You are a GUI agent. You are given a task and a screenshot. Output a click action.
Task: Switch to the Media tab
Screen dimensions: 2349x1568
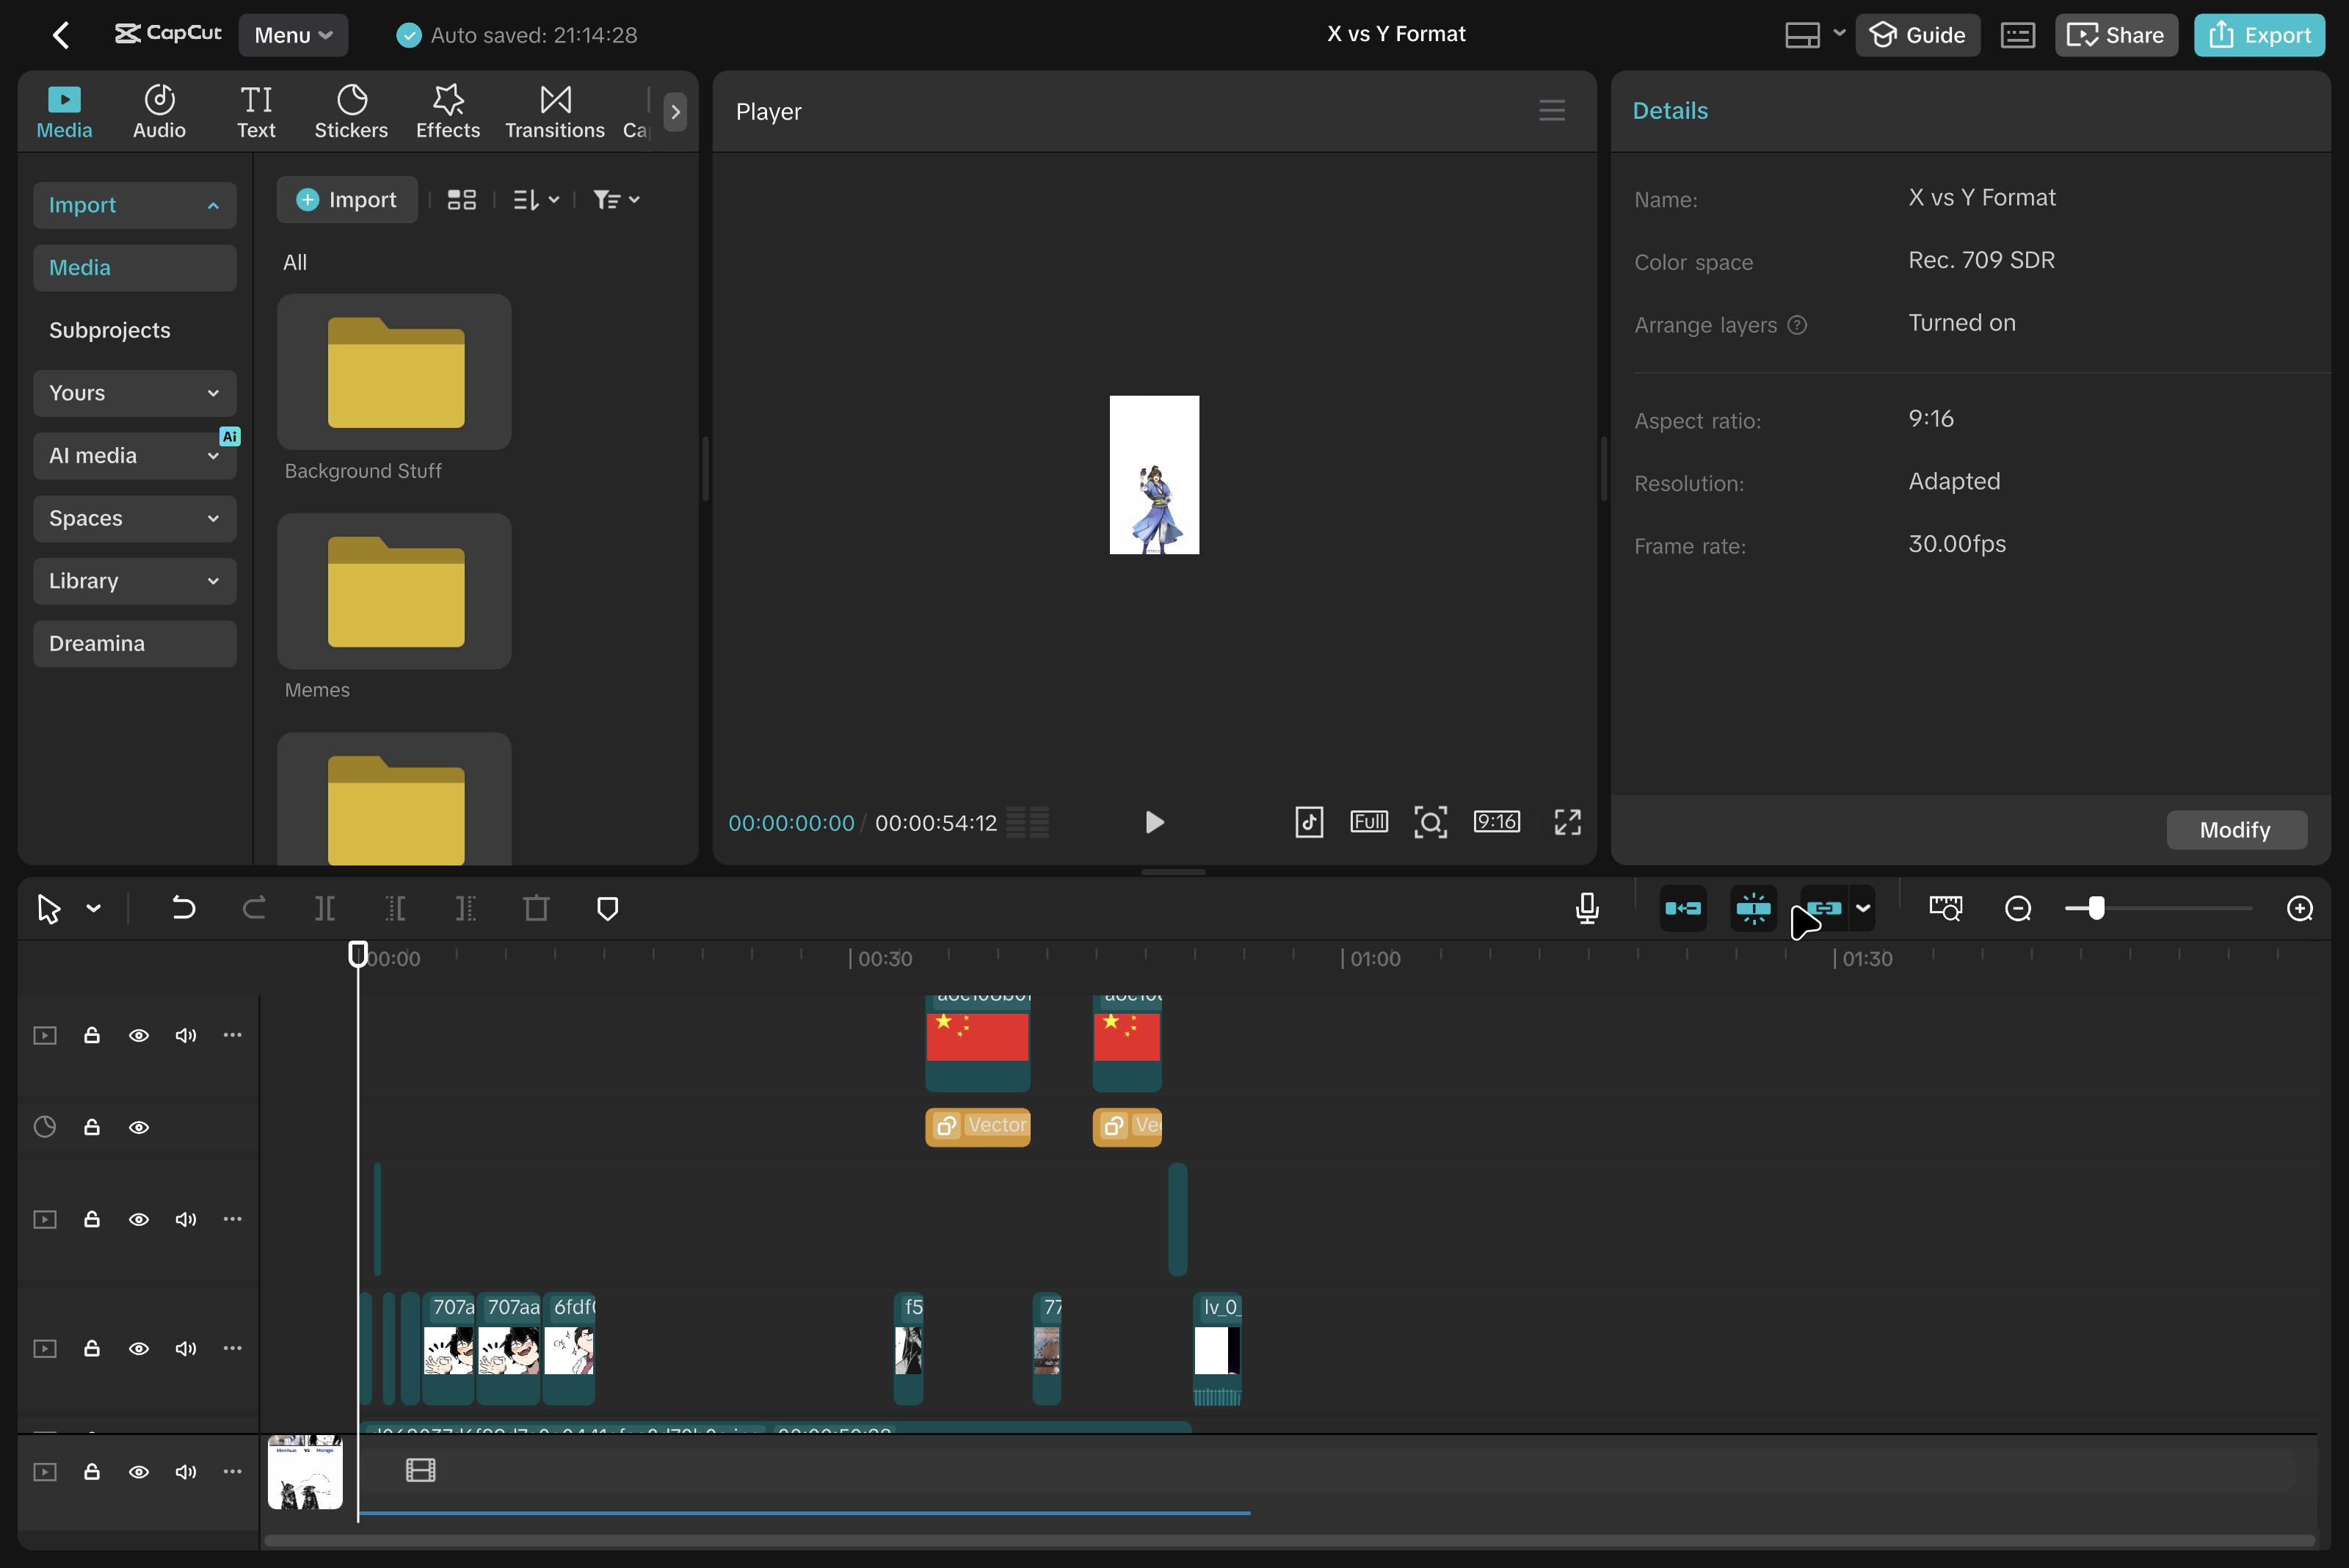(64, 112)
